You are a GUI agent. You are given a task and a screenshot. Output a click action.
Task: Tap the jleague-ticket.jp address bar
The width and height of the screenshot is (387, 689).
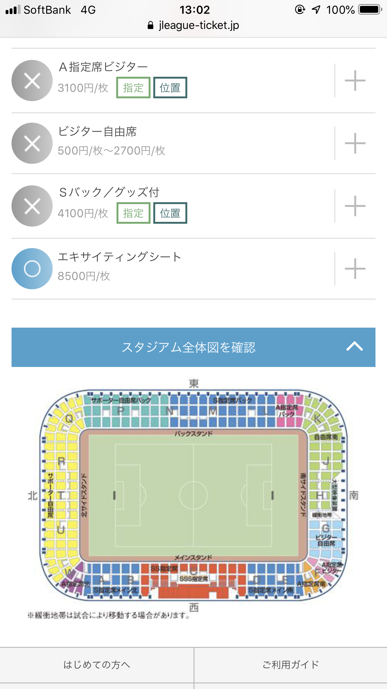point(193,25)
